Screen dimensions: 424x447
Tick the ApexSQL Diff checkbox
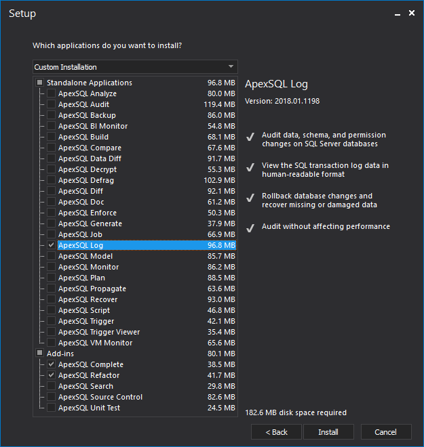(x=51, y=191)
